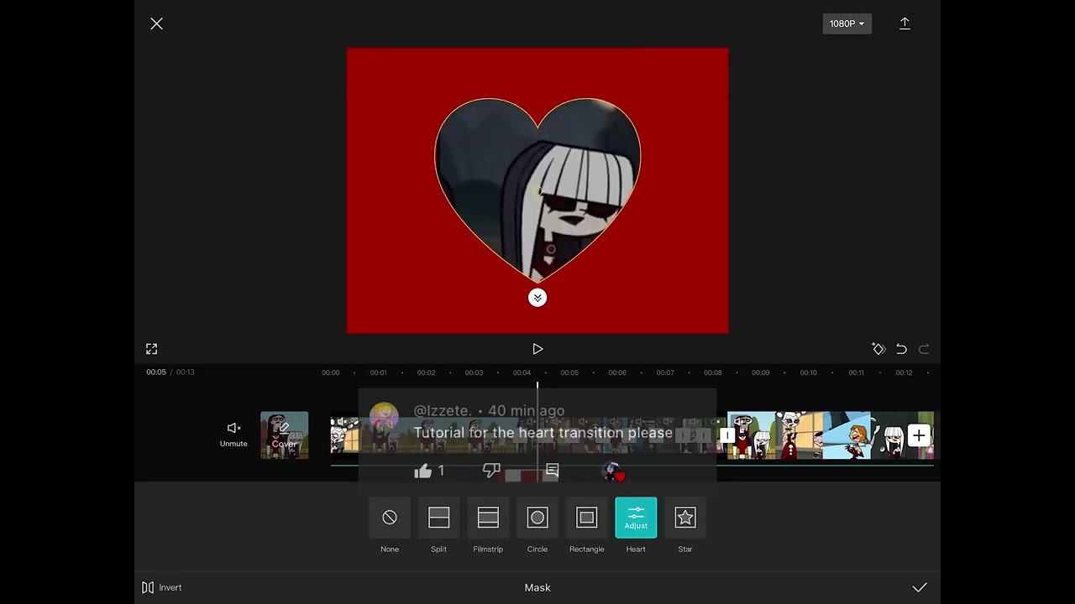Image resolution: width=1075 pixels, height=604 pixels.
Task: Click the keyframe diamond icon
Action: click(878, 349)
